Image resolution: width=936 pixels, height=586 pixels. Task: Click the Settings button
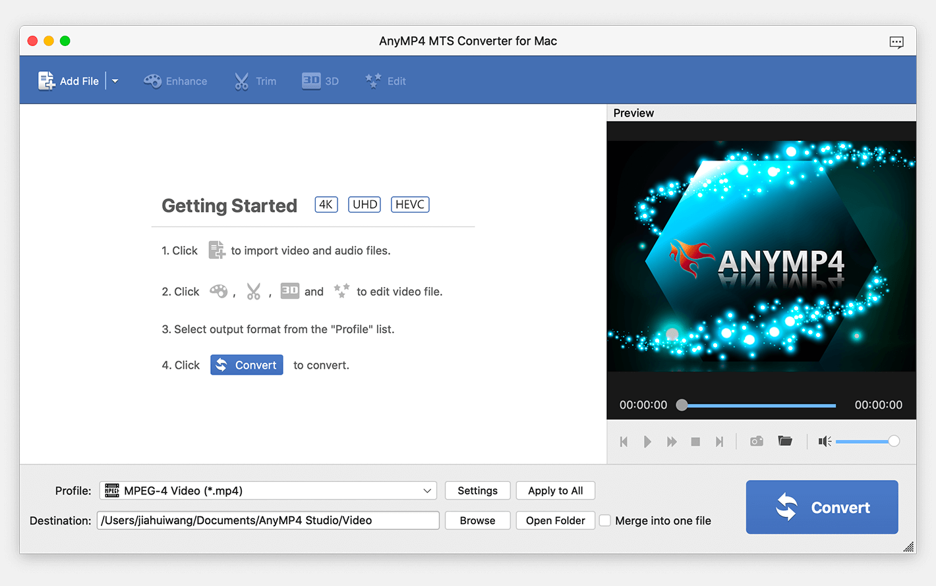point(478,491)
